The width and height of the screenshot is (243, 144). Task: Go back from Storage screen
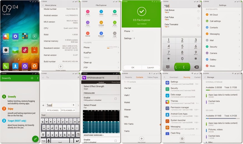[x=205, y=77]
